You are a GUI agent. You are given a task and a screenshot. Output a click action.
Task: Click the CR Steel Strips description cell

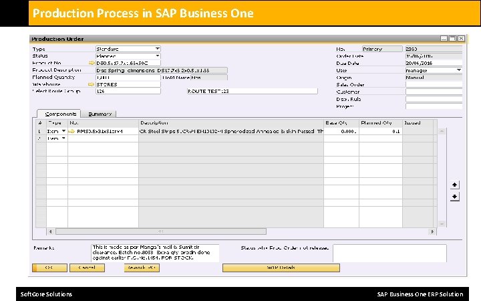[231, 131]
